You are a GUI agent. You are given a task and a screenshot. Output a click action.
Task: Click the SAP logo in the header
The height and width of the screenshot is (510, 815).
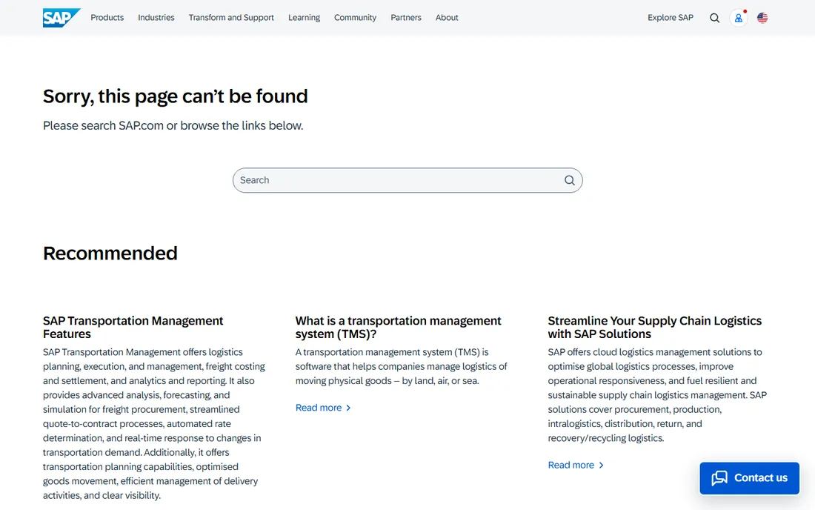coord(61,18)
